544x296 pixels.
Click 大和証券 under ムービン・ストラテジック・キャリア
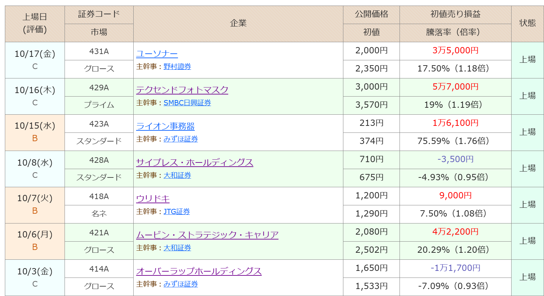tap(177, 248)
